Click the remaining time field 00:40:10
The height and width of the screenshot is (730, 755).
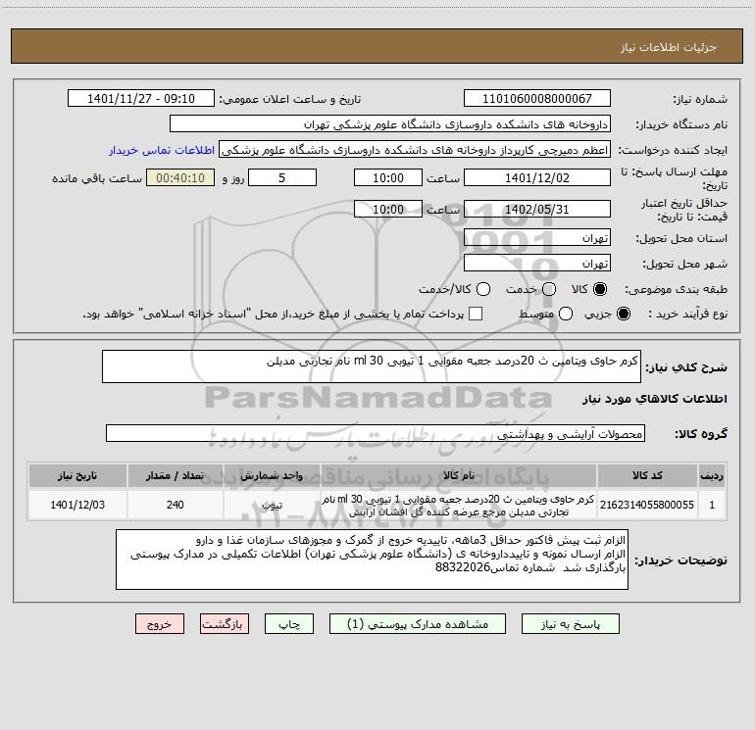tap(180, 177)
